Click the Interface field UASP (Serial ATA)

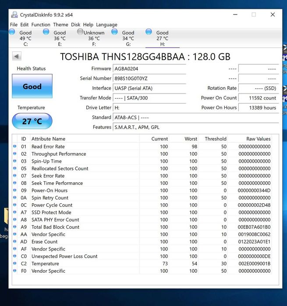pos(149,88)
